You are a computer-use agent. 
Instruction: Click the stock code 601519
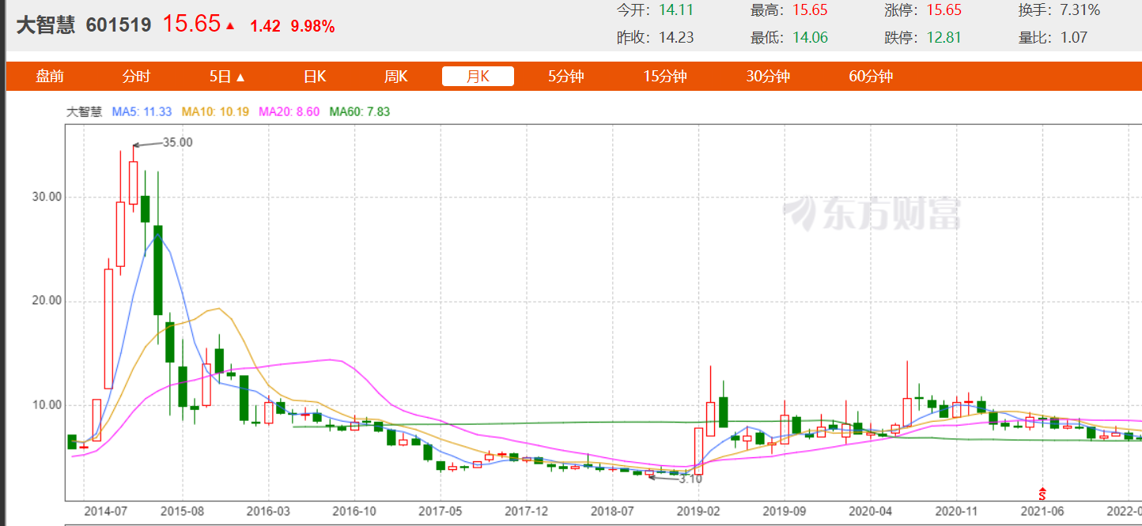[118, 25]
